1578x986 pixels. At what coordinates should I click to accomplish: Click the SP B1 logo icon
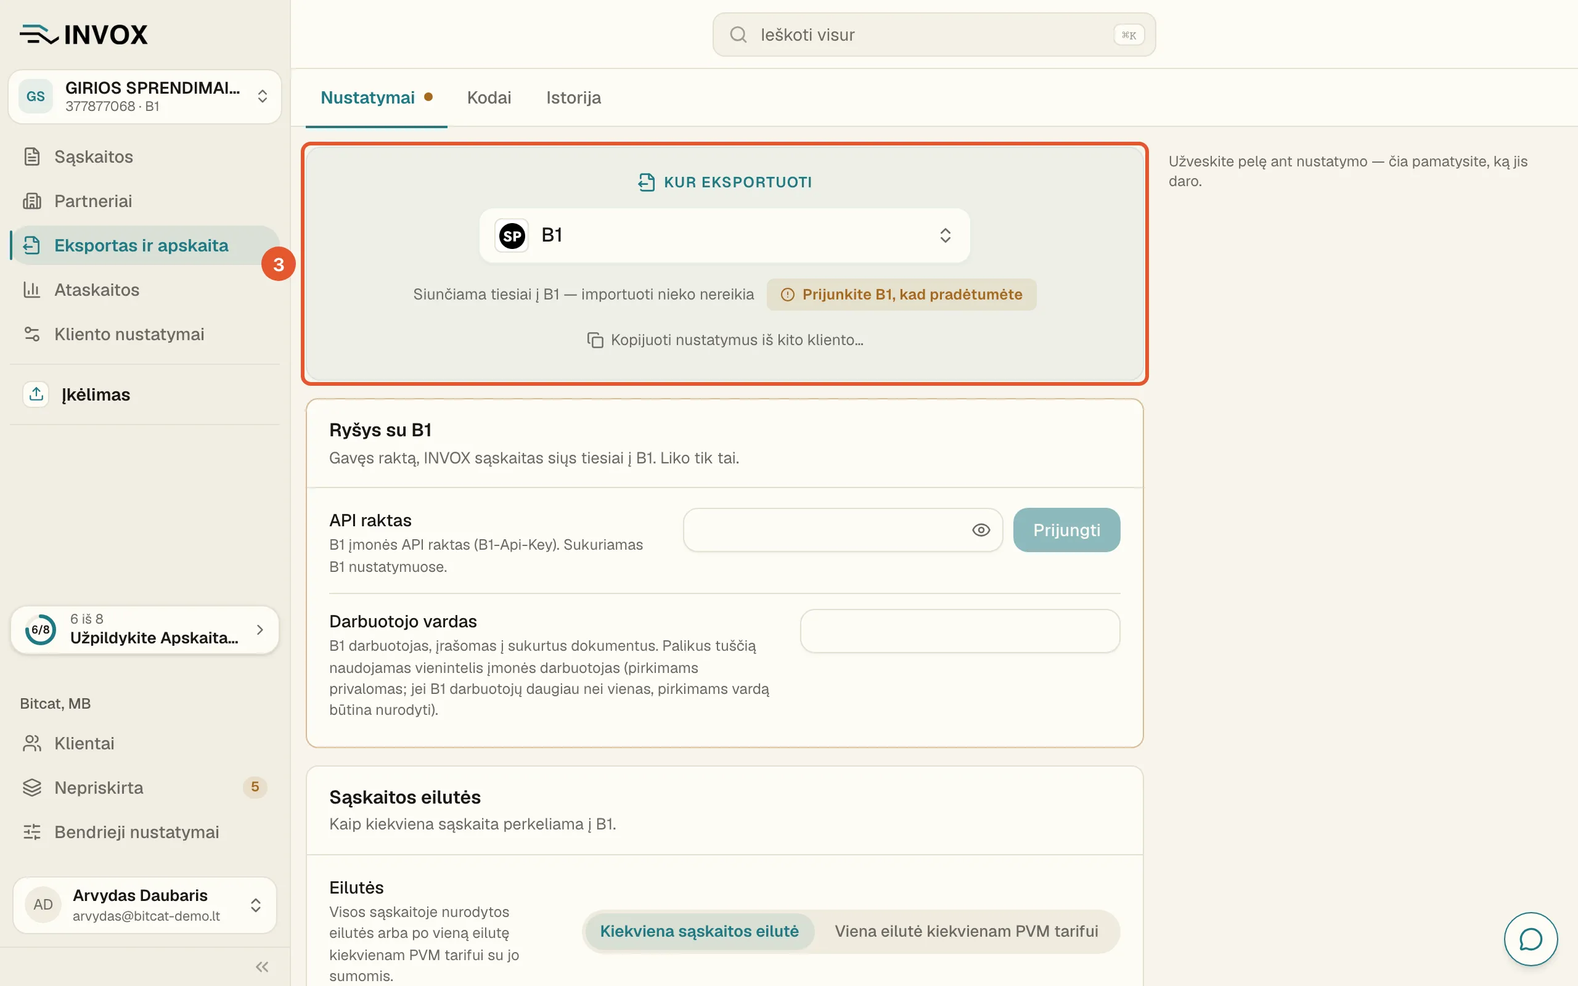[512, 235]
